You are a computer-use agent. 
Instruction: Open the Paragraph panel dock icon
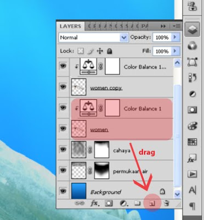tap(192, 206)
